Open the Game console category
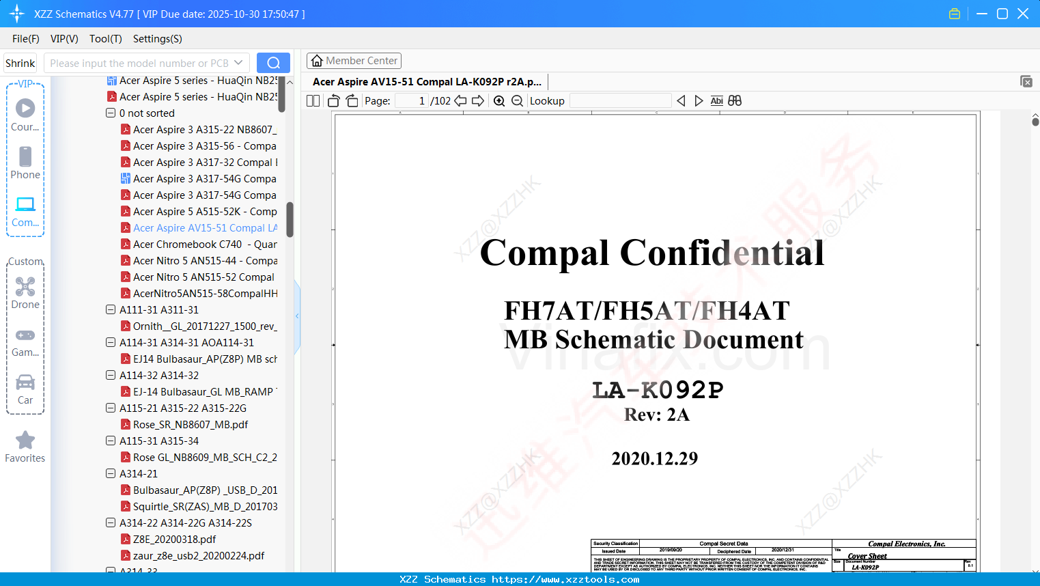 25,341
